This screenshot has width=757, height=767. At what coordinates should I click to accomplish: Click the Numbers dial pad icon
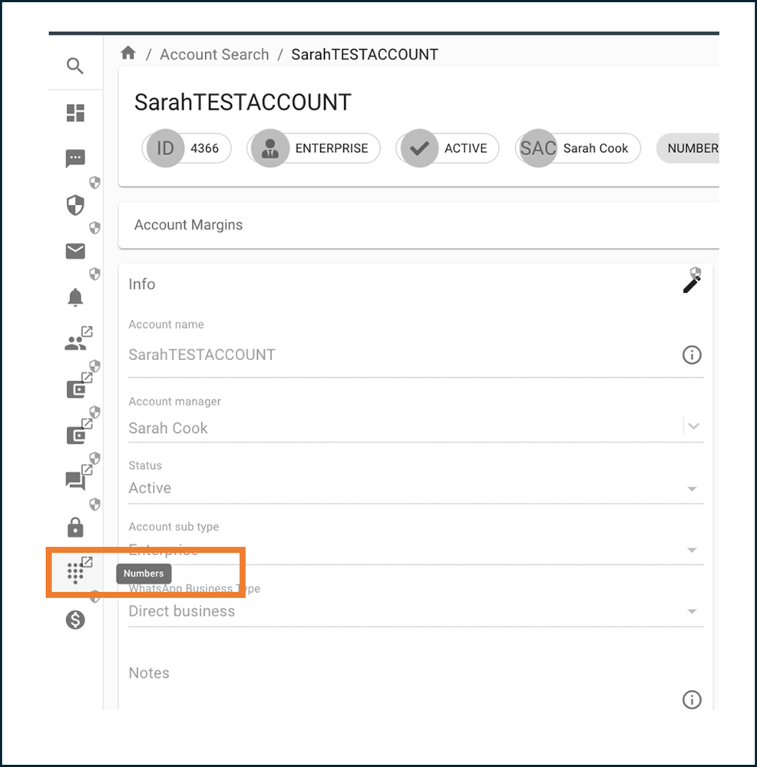pyautogui.click(x=75, y=573)
